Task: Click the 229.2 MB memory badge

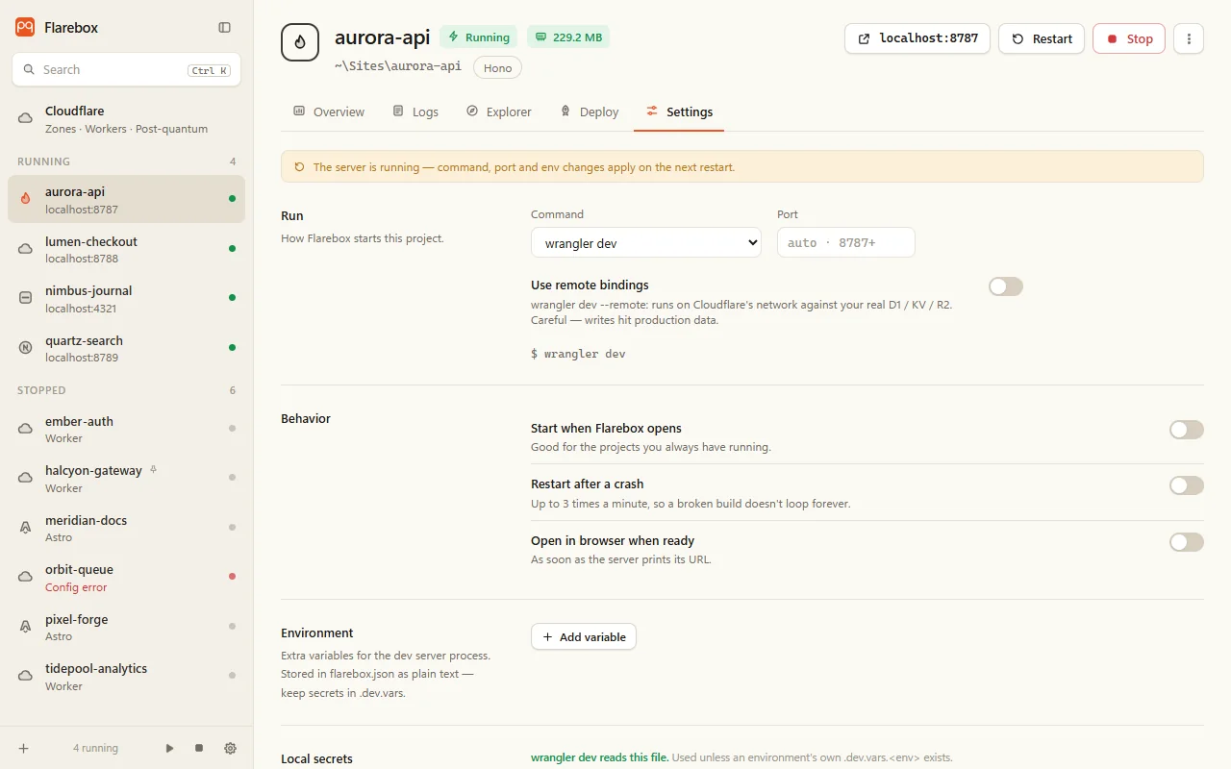Action: 568,37
